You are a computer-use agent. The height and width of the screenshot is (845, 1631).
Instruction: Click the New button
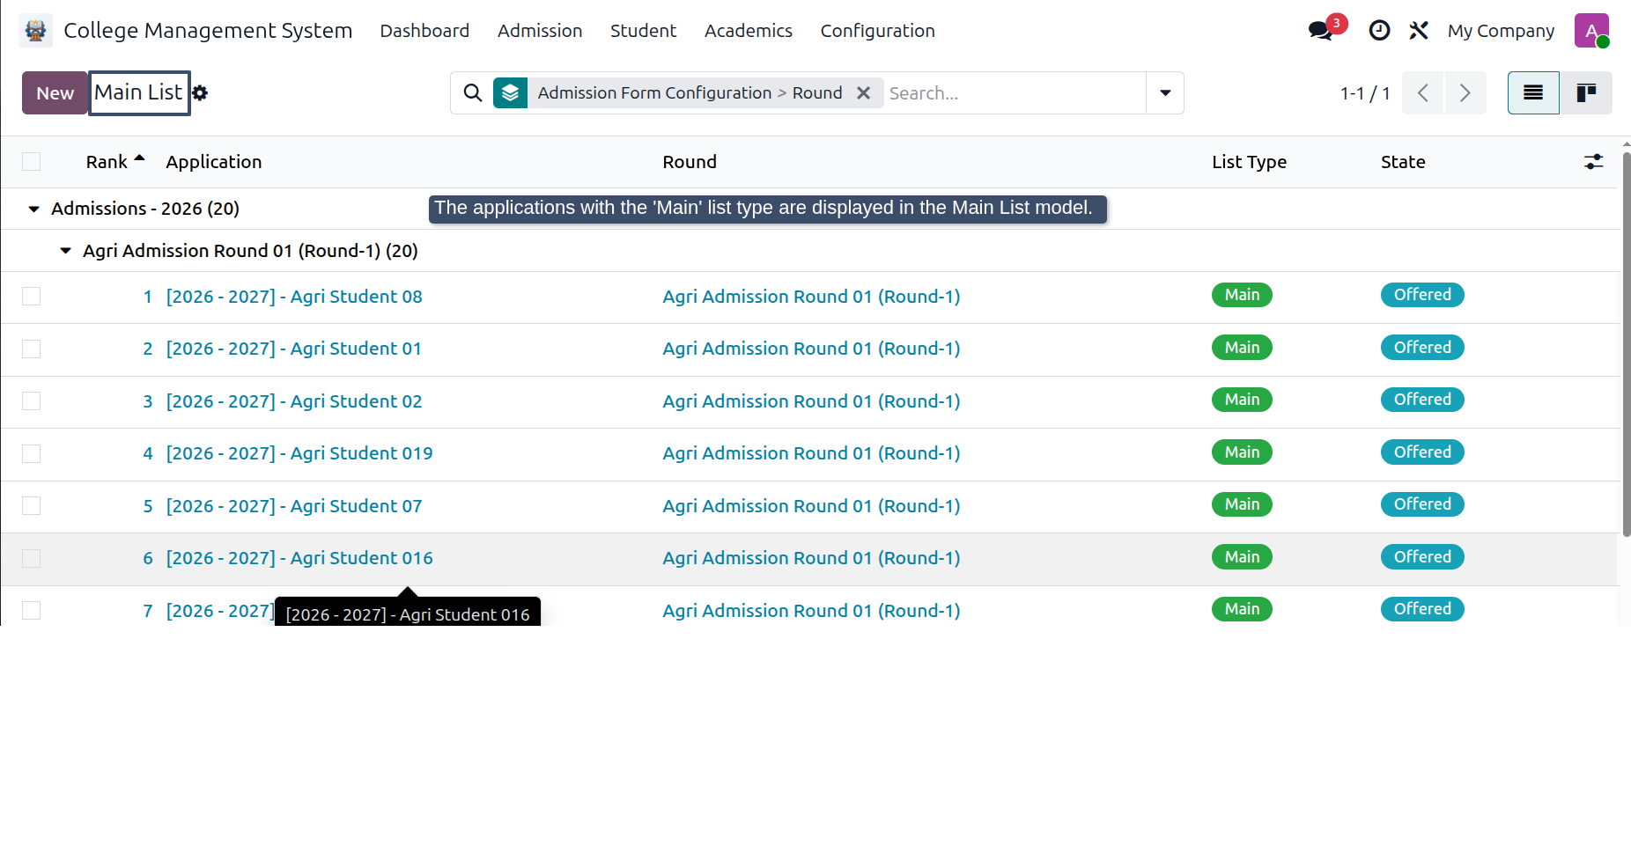[x=55, y=93]
